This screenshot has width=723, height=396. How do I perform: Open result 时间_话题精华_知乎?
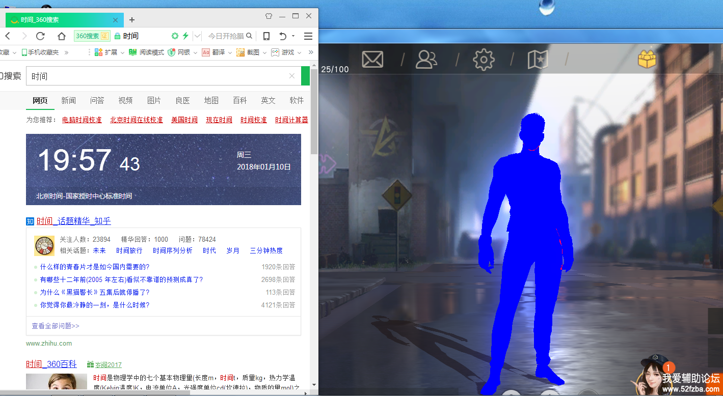point(73,221)
